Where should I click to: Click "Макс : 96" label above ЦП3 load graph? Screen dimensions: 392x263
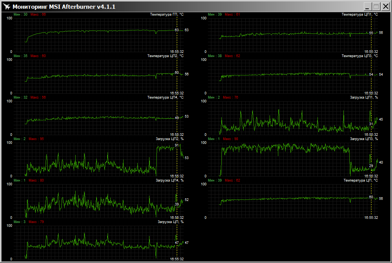click(x=231, y=139)
